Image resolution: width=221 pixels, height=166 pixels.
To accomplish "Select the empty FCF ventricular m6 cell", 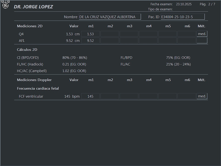I will coord(187,96).
